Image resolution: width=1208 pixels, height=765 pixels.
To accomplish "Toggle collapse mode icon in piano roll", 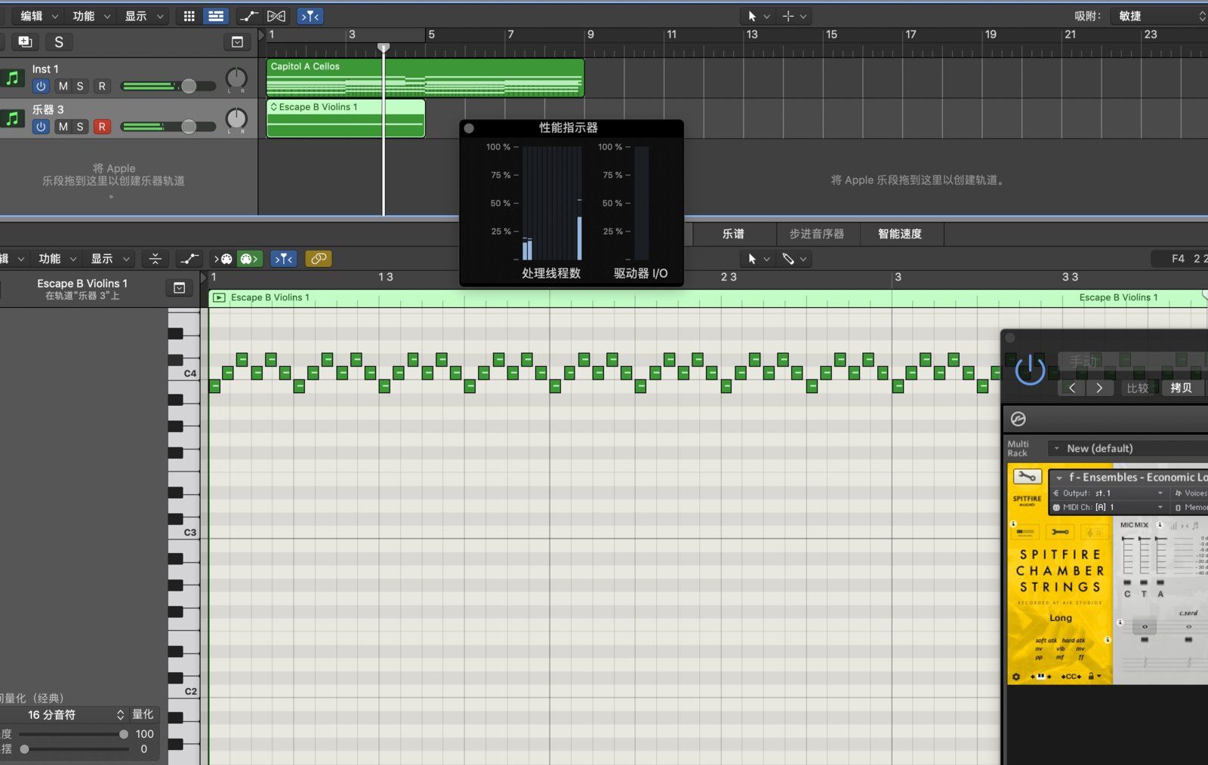I will (155, 259).
